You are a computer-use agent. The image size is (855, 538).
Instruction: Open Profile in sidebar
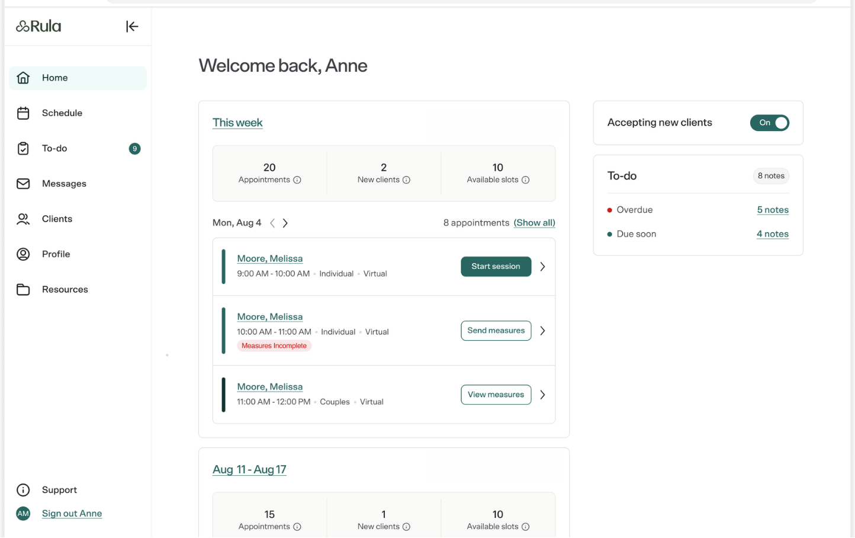click(78, 254)
